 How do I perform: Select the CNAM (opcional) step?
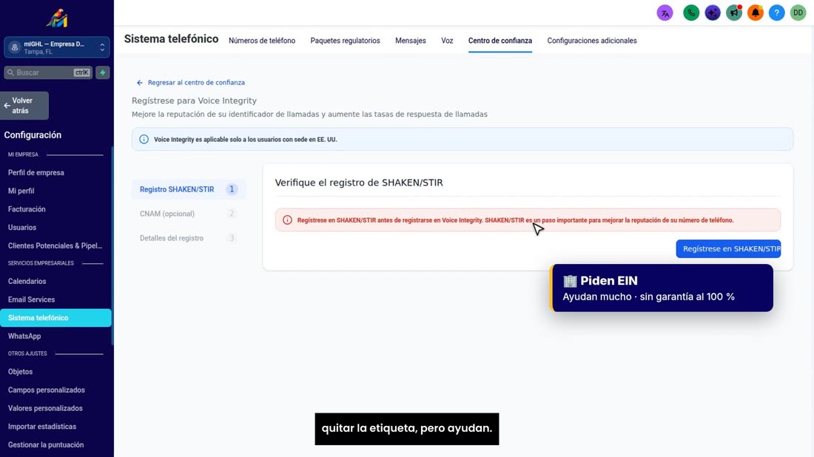pyautogui.click(x=189, y=214)
